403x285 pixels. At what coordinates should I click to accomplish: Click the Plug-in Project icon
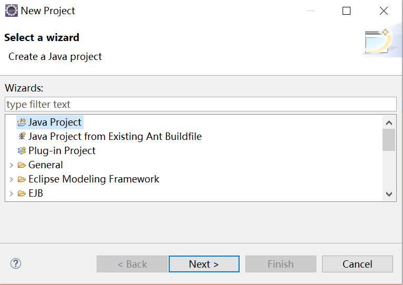tap(22, 150)
